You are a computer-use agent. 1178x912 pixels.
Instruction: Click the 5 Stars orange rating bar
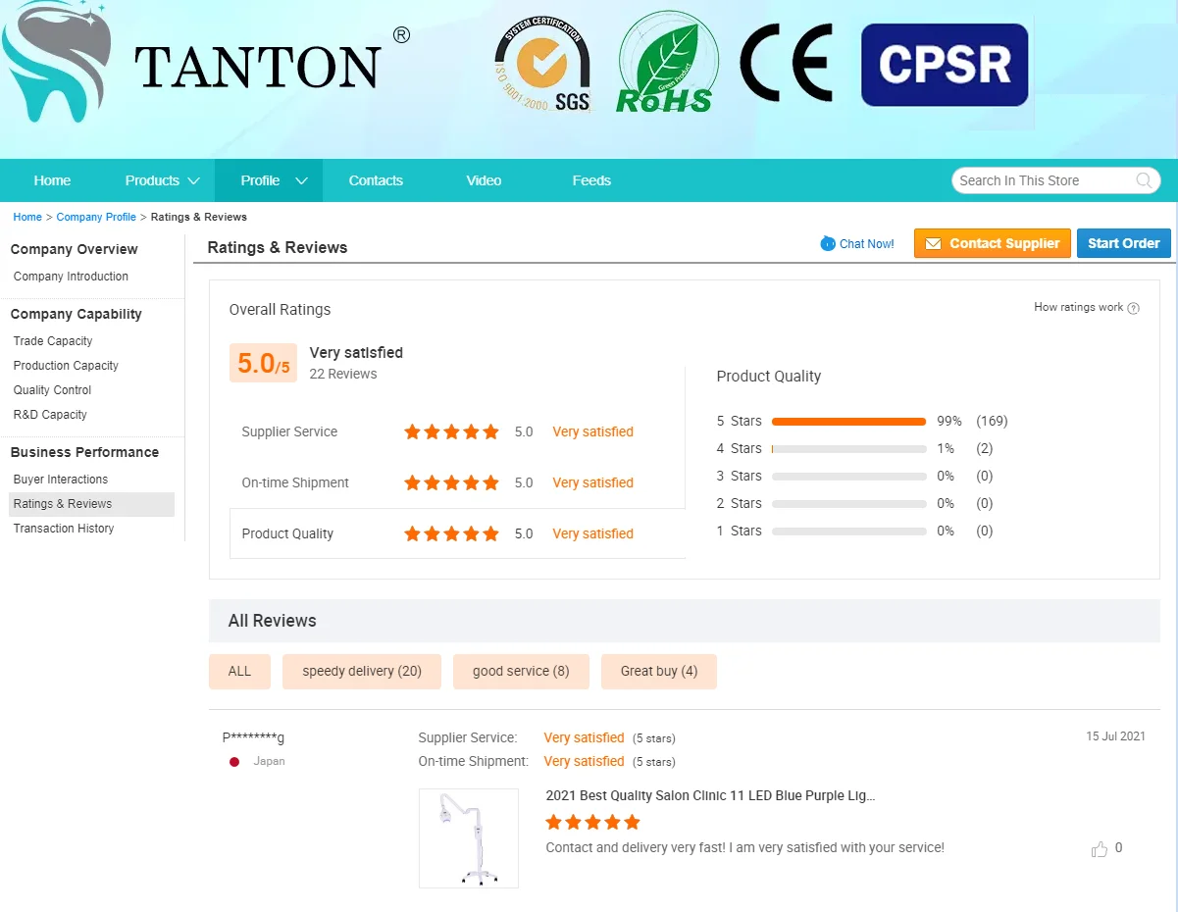pyautogui.click(x=848, y=422)
